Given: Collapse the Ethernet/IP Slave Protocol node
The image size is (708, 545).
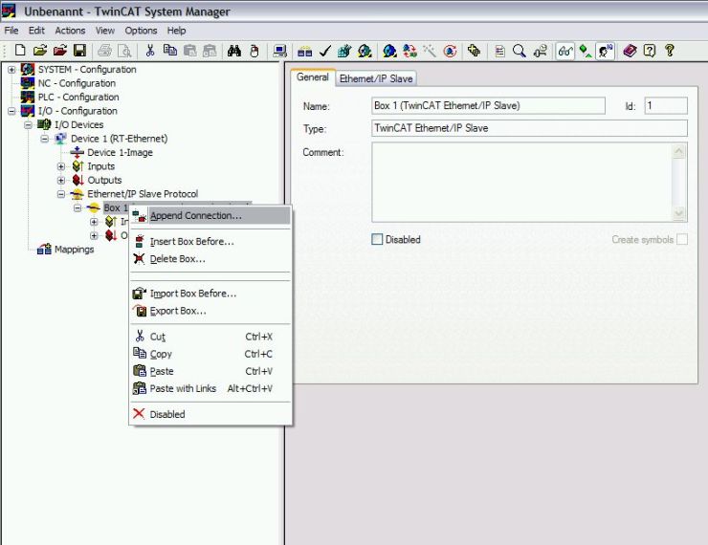Looking at the screenshot, I should (61, 194).
